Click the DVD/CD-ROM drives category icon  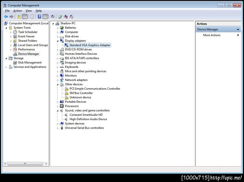point(62,50)
